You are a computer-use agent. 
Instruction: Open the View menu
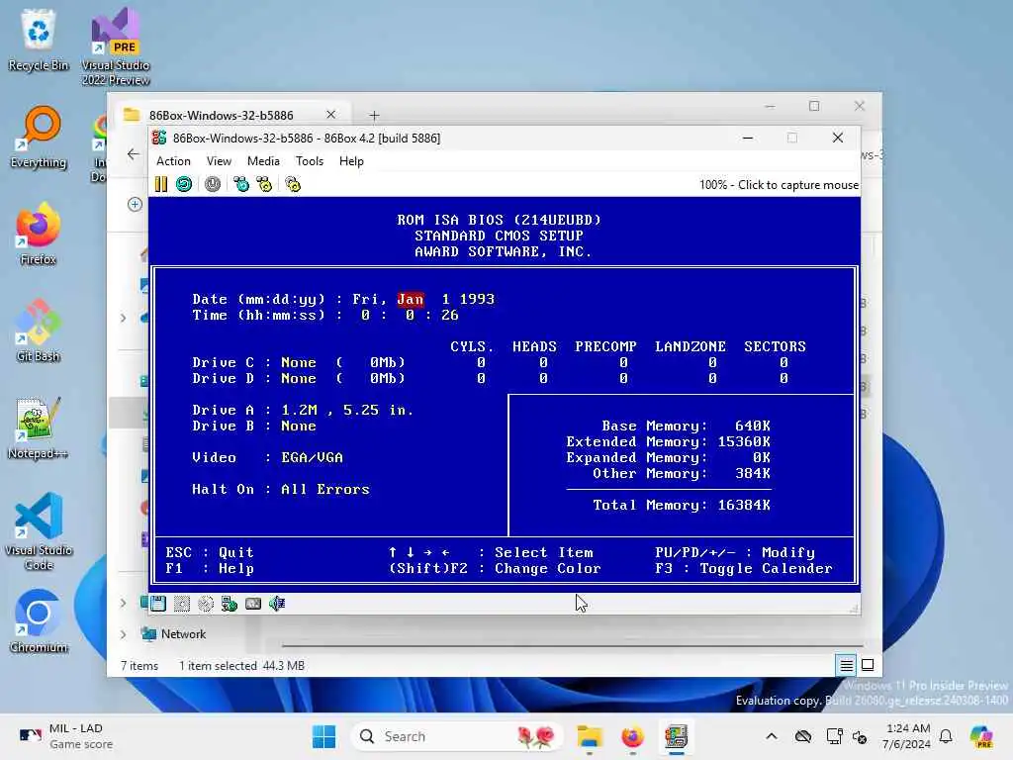(219, 161)
